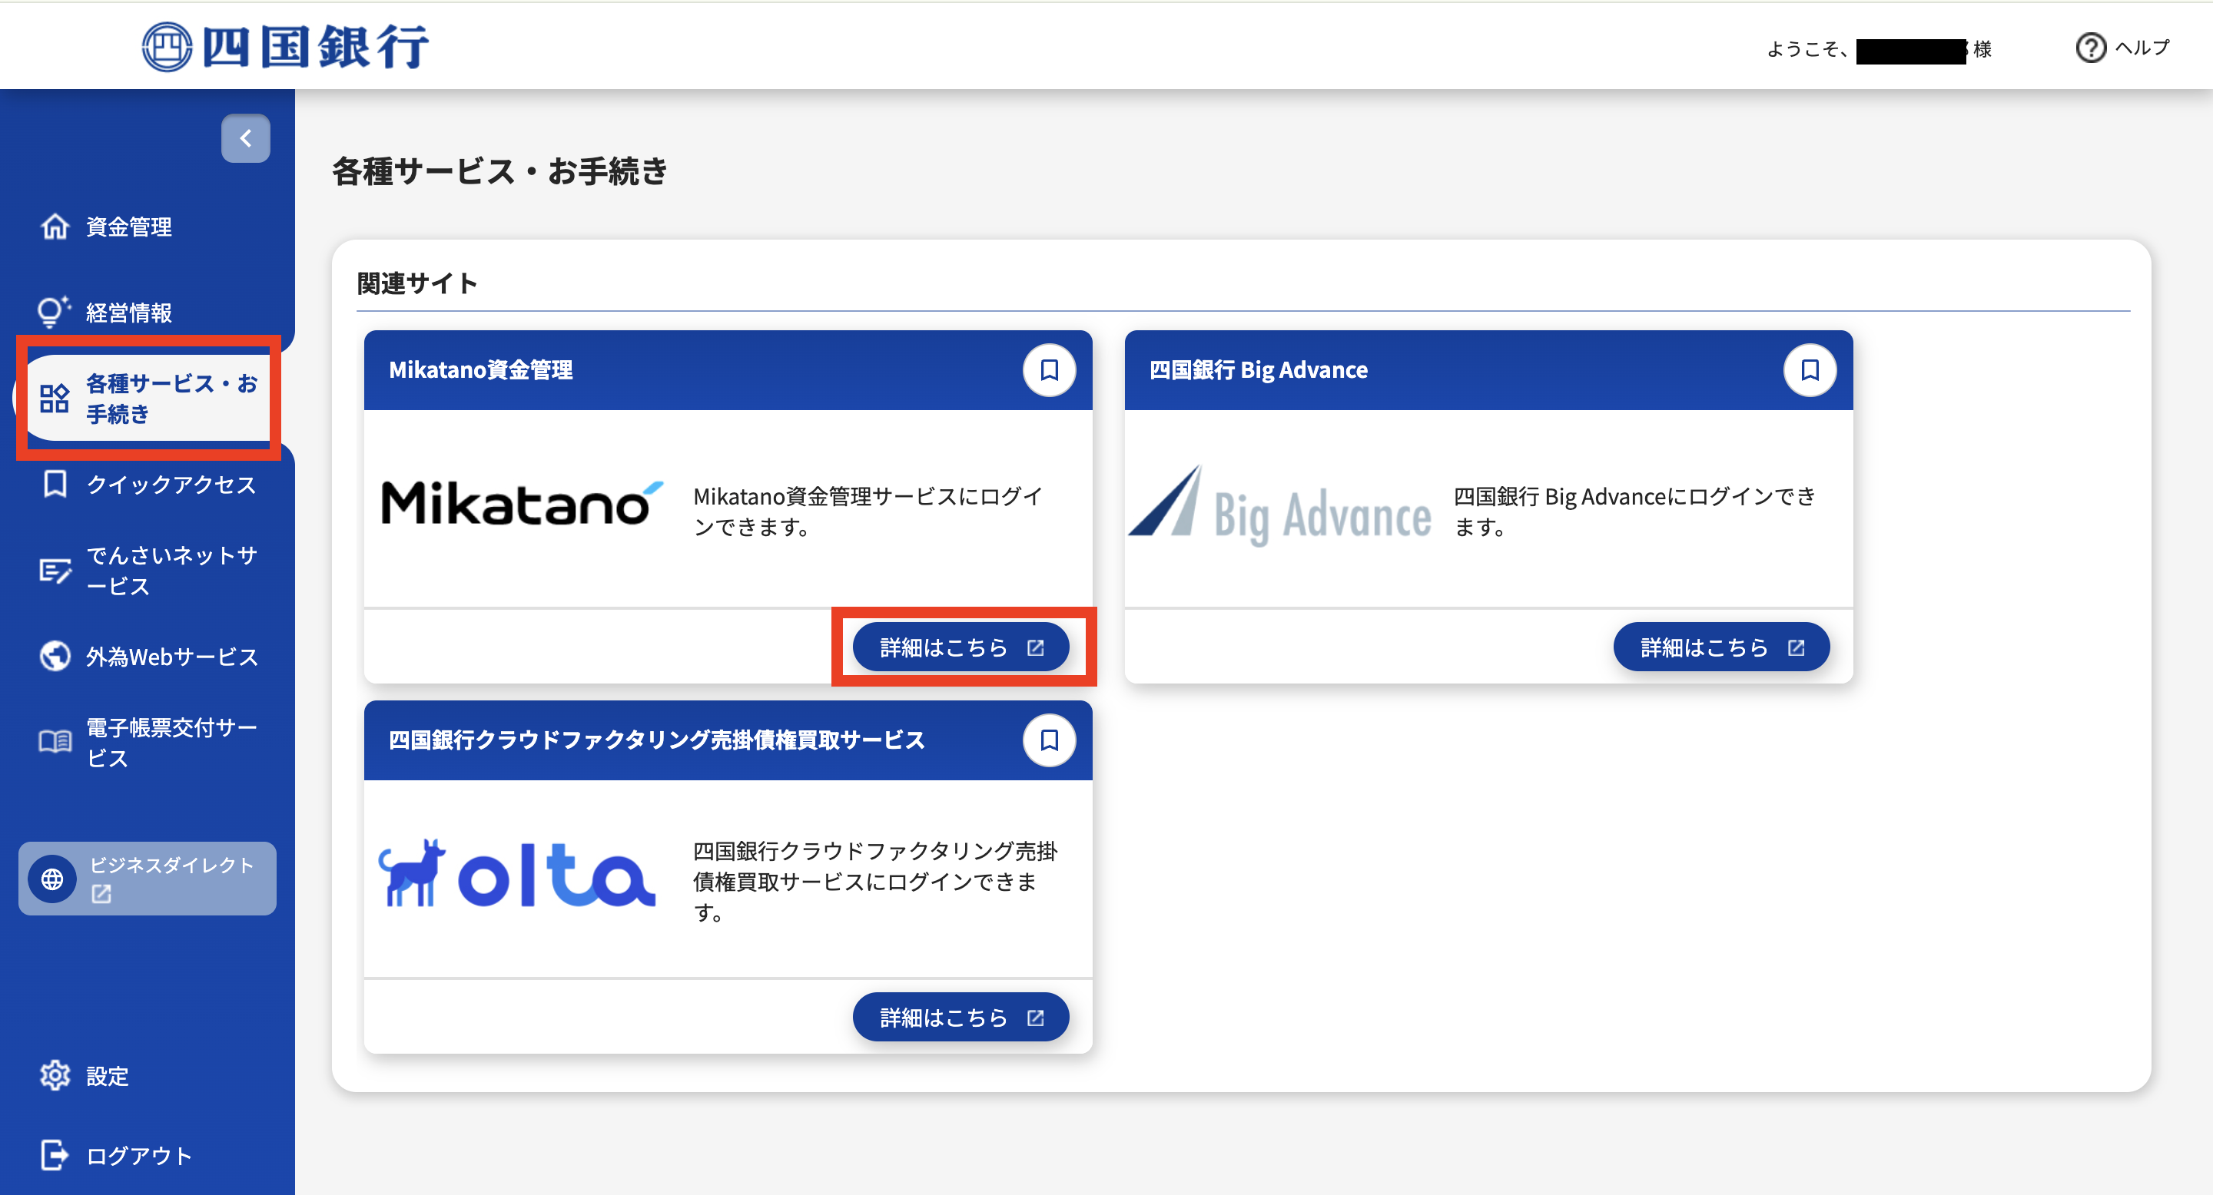The image size is (2213, 1195).
Task: Bookmark the Mikatano資金管理 card
Action: click(x=1049, y=370)
